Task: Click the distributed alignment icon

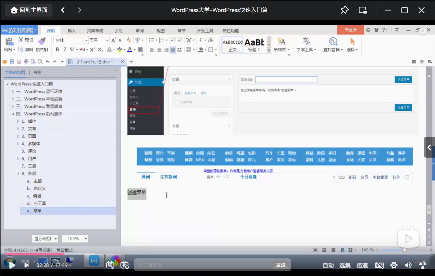Action: coord(180,50)
